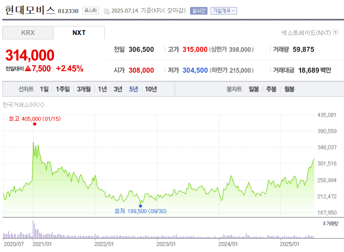Click the purple 거래량 legend marker
This screenshot has height=252, width=344.
point(324,224)
